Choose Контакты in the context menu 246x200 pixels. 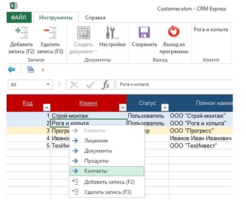(107, 171)
